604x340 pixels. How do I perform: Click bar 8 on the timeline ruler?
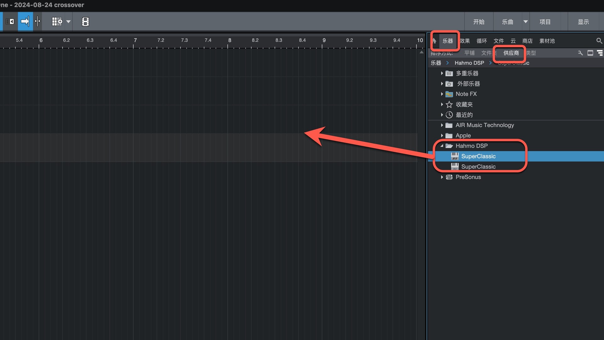[x=230, y=40]
